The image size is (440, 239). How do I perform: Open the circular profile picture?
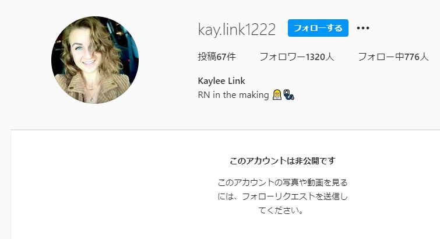point(95,60)
